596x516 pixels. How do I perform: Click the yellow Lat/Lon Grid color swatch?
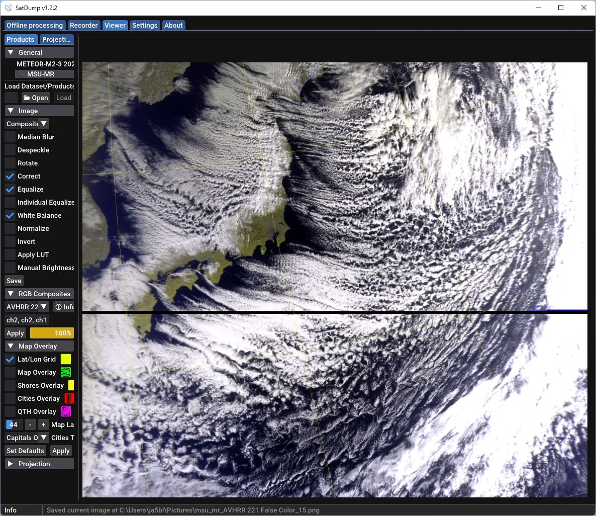tap(66, 359)
